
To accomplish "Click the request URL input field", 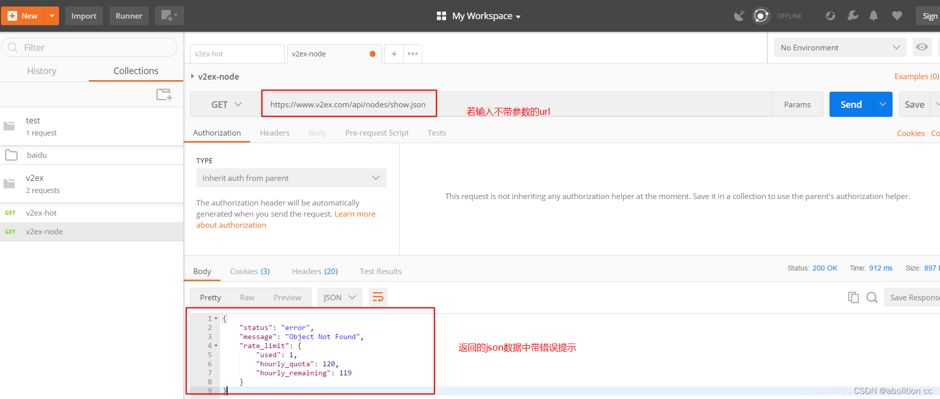I will (516, 104).
